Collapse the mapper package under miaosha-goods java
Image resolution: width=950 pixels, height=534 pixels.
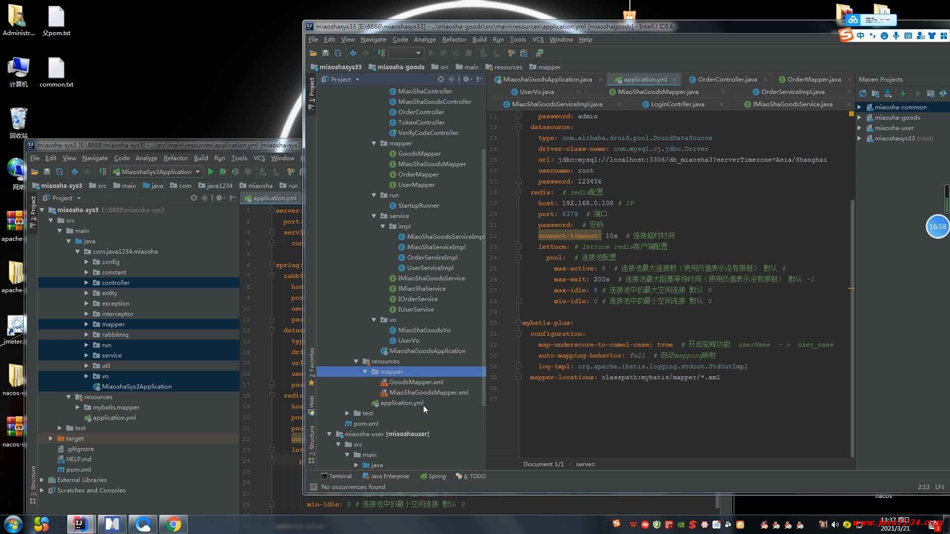(374, 143)
